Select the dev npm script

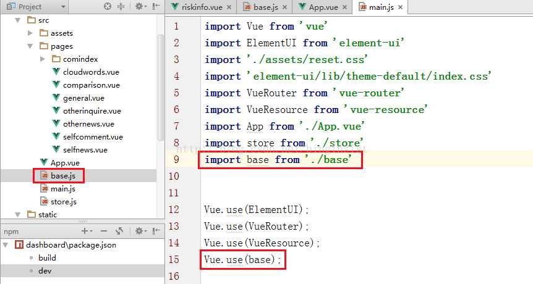[x=45, y=271]
